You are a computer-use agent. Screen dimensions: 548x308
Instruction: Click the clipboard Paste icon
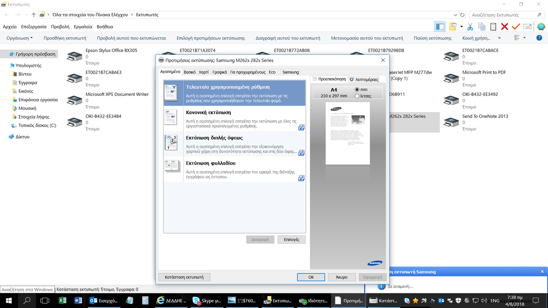coord(493,27)
